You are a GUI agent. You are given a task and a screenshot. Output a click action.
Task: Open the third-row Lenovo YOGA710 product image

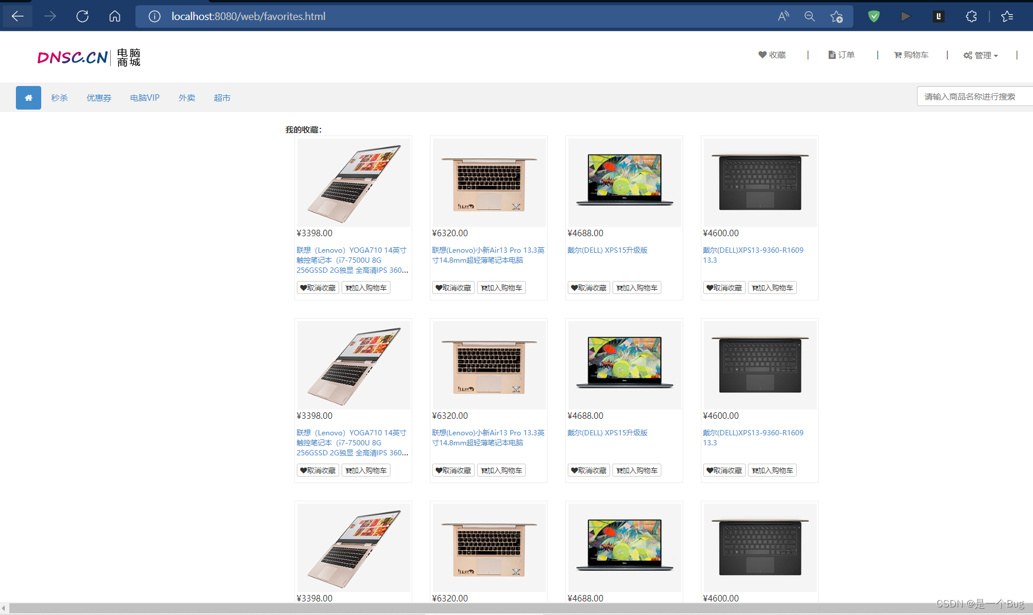coord(353,547)
